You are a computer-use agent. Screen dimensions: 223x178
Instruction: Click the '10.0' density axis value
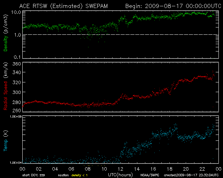point(16,12)
